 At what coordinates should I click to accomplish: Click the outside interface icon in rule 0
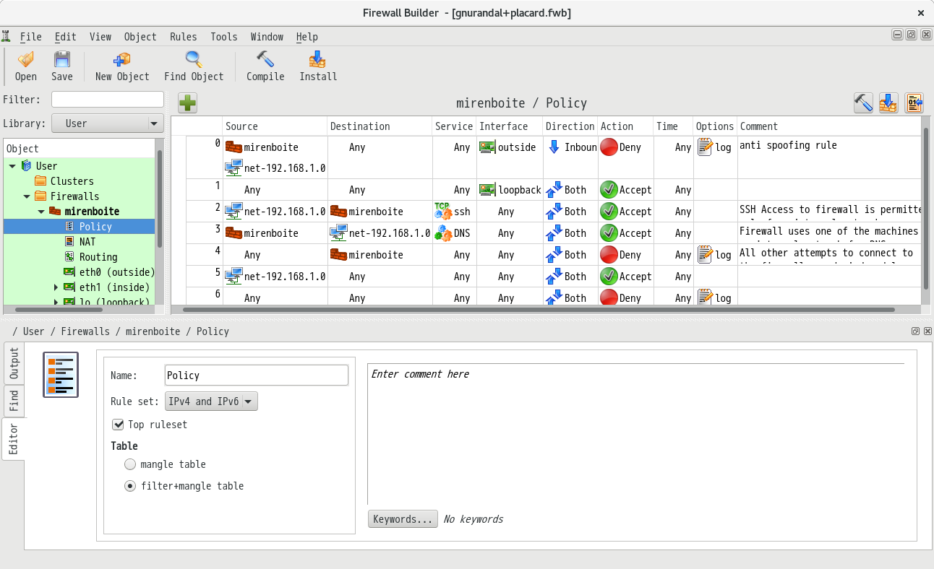[x=487, y=147]
